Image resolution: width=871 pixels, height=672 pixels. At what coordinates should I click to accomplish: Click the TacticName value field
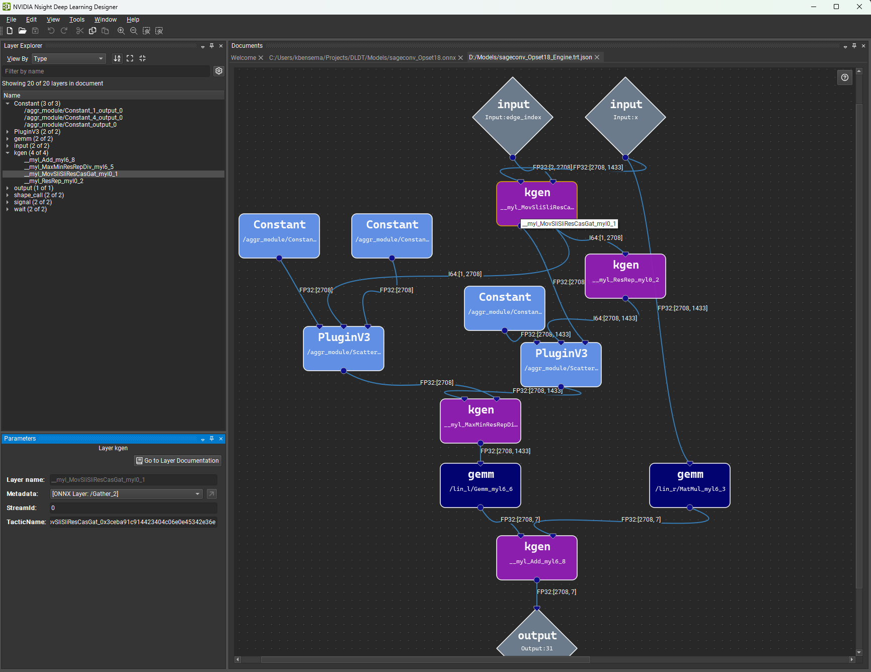tap(133, 522)
